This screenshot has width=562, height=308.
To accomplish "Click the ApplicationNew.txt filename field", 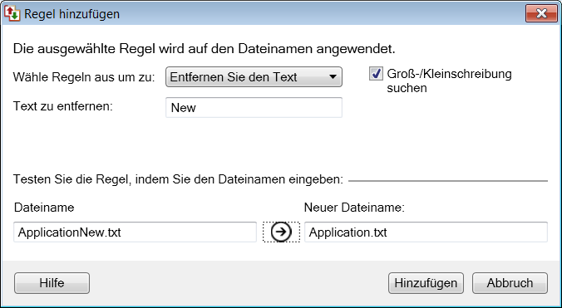I will [136, 232].
